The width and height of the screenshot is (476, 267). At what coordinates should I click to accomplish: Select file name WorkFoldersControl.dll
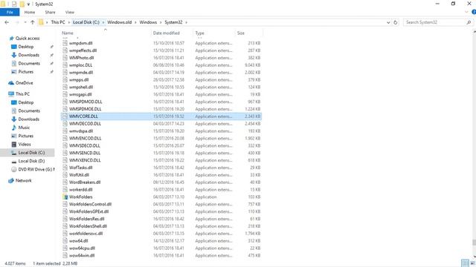90,205
